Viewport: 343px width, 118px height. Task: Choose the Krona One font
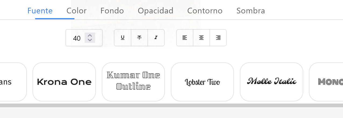click(x=64, y=82)
